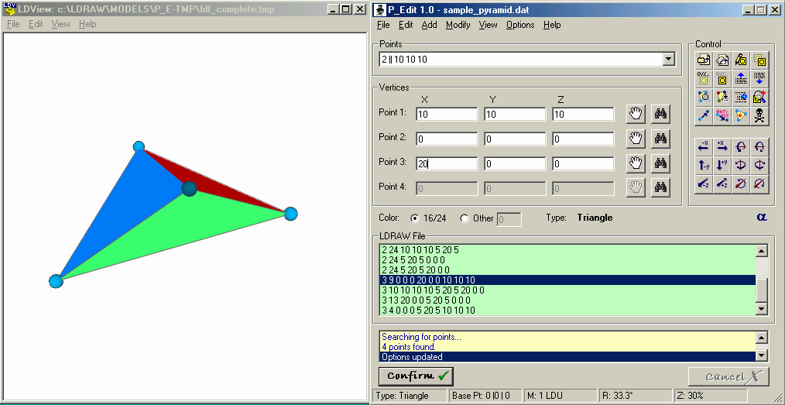The image size is (785, 405).
Task: Click the blue alpha symbol icon
Action: point(762,218)
